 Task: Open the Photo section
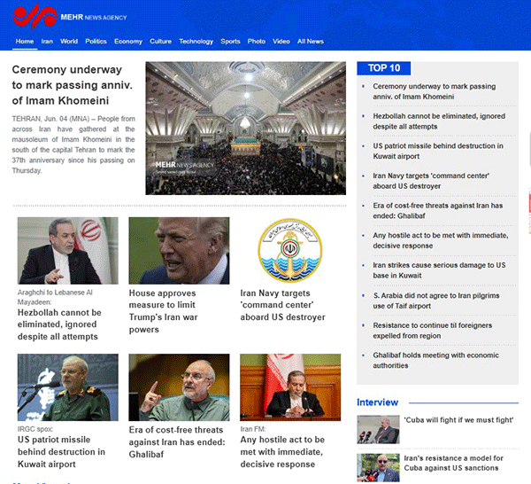[x=257, y=42]
